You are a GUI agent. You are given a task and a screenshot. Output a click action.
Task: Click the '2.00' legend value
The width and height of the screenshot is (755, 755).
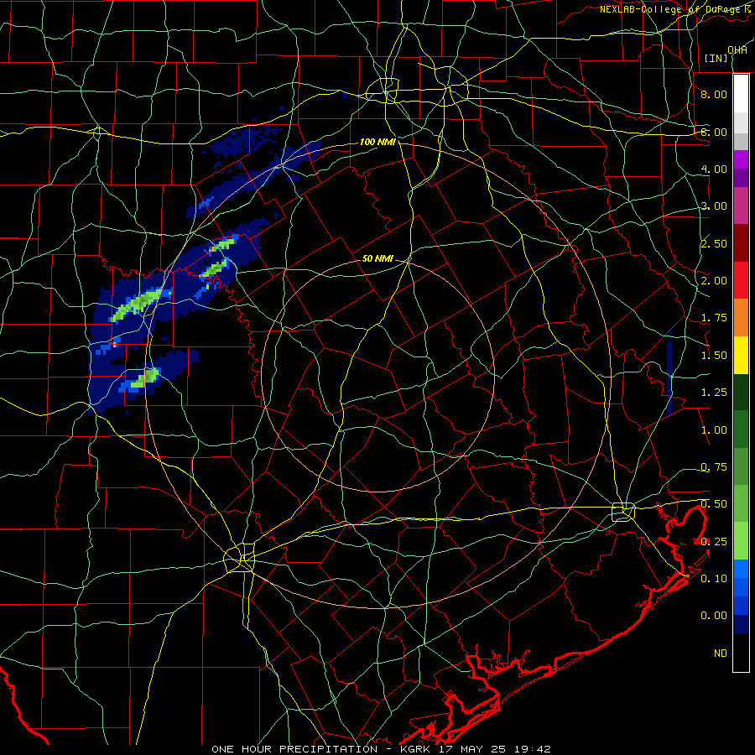tap(714, 281)
